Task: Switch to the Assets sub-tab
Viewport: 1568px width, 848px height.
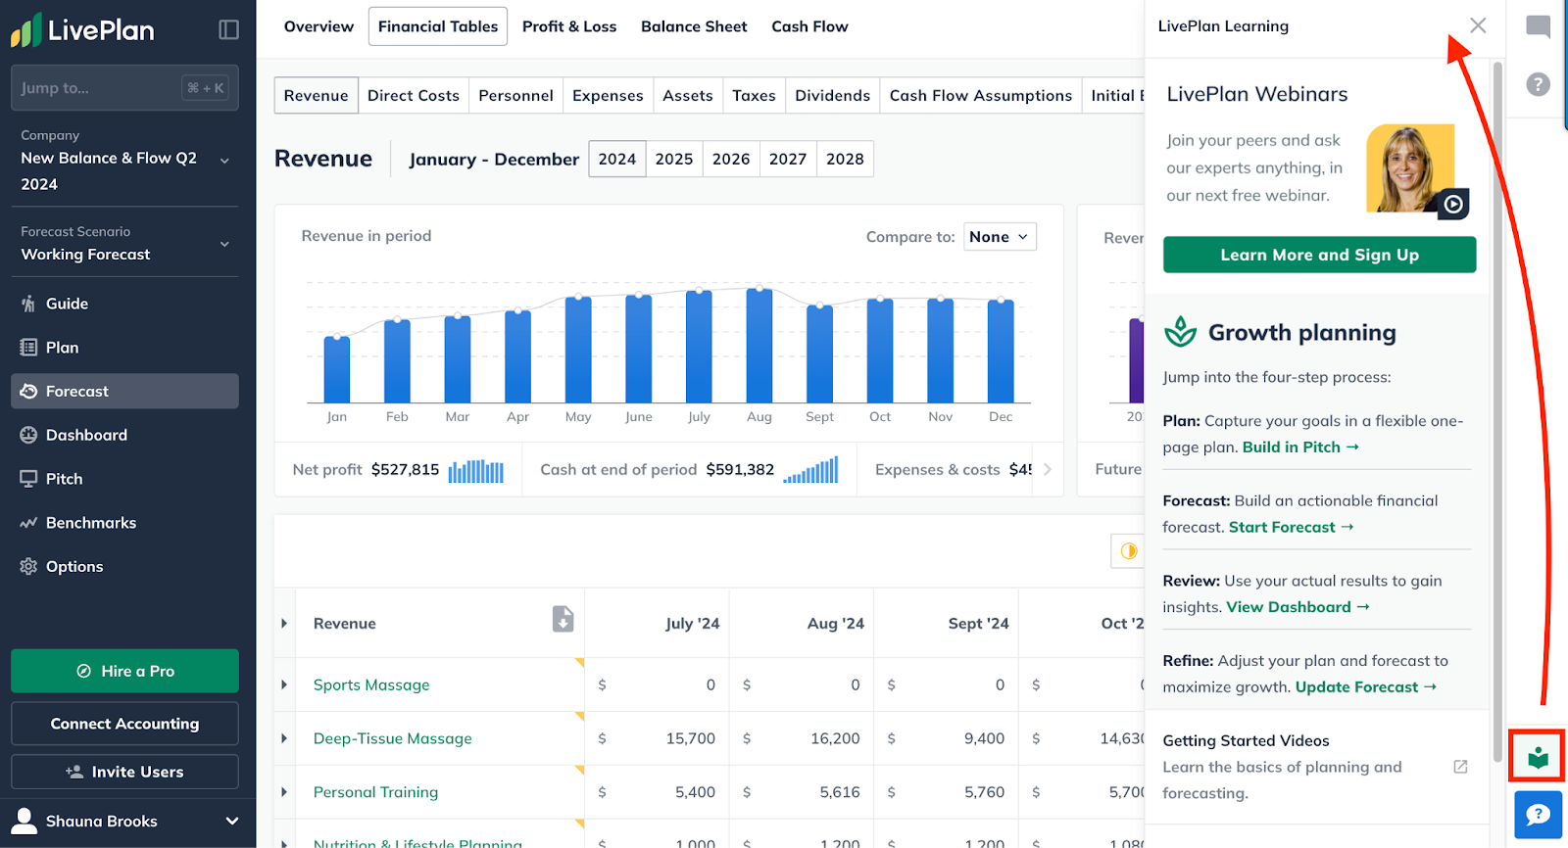Action: click(x=688, y=95)
